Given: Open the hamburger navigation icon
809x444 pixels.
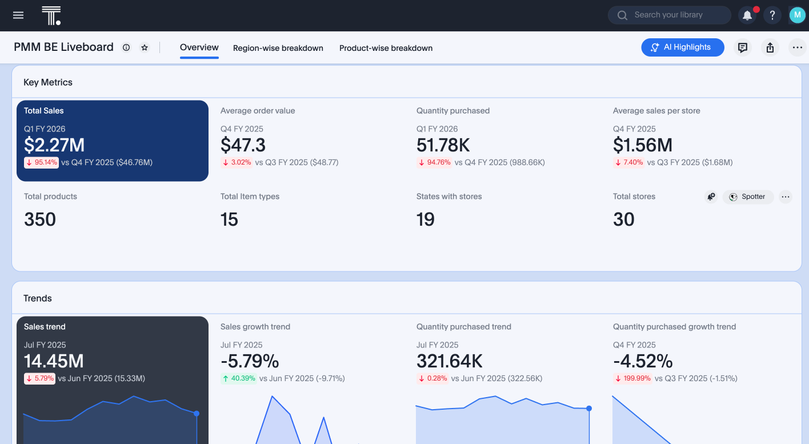Looking at the screenshot, I should pos(18,15).
